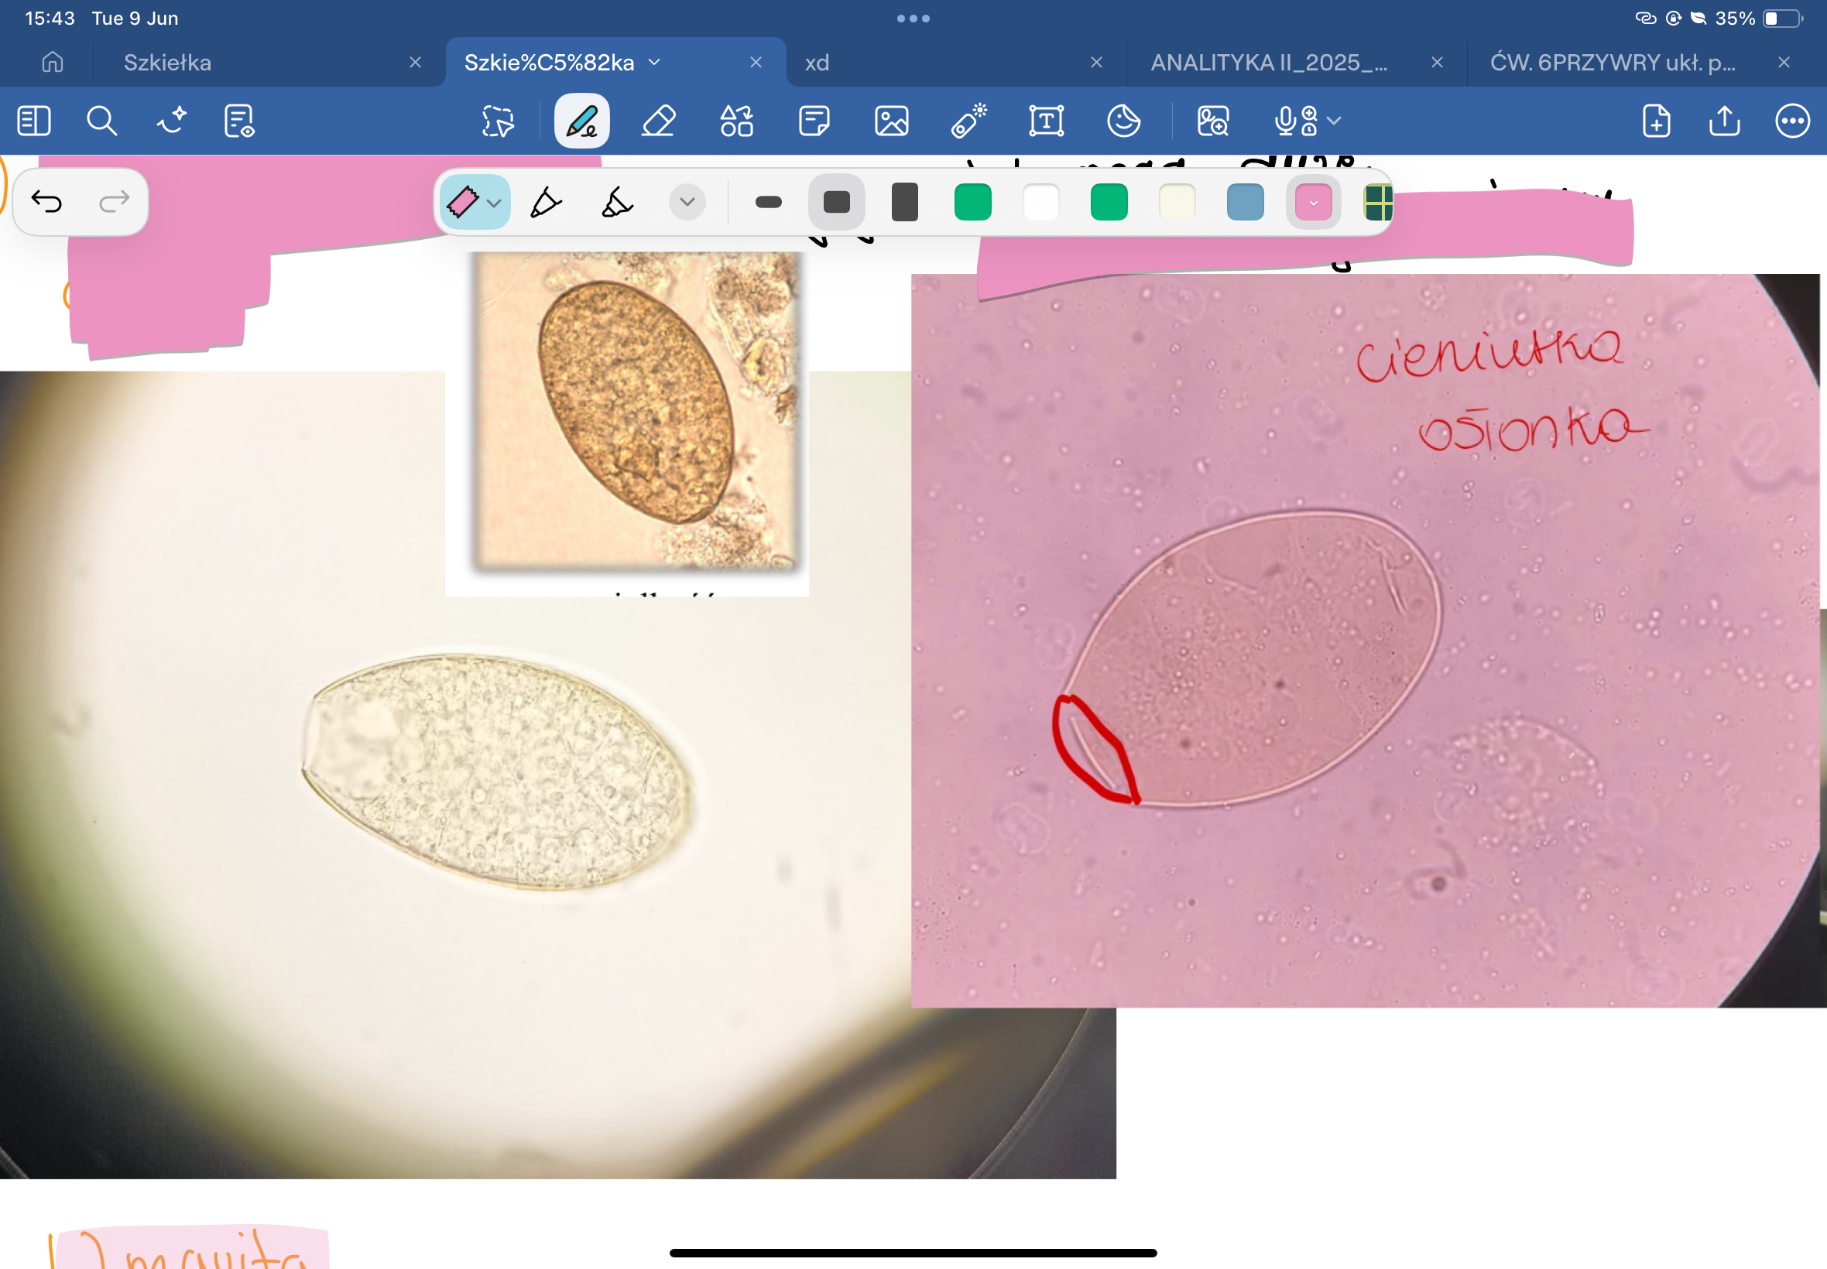The width and height of the screenshot is (1827, 1269).
Task: Tap the multitasking three-dots indicator
Action: point(913,19)
